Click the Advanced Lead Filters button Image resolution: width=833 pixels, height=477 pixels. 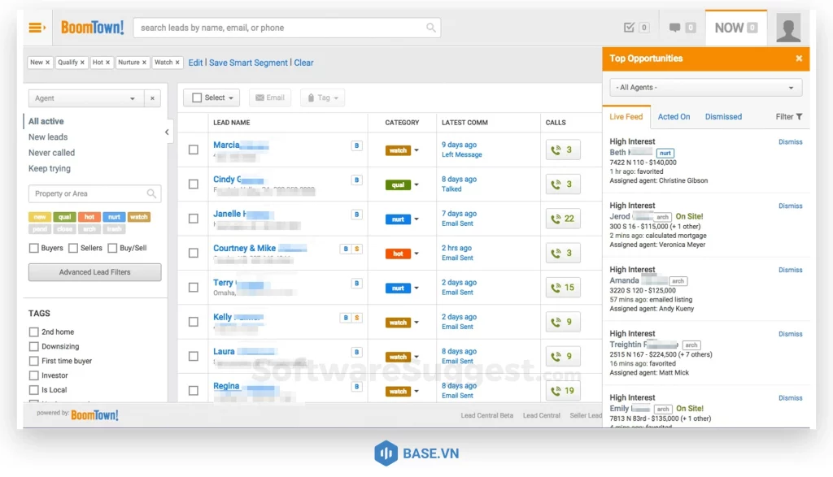[x=94, y=272]
